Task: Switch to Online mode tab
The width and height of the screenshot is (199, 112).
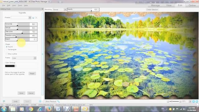Action: point(192,5)
